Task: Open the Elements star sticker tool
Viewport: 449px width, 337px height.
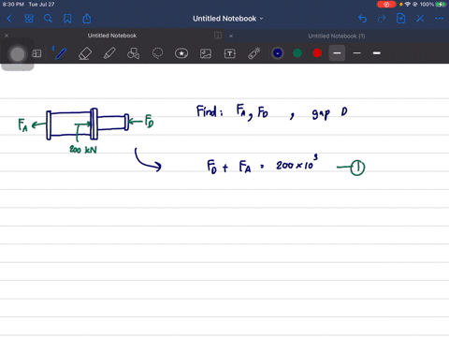Action: 181,53
